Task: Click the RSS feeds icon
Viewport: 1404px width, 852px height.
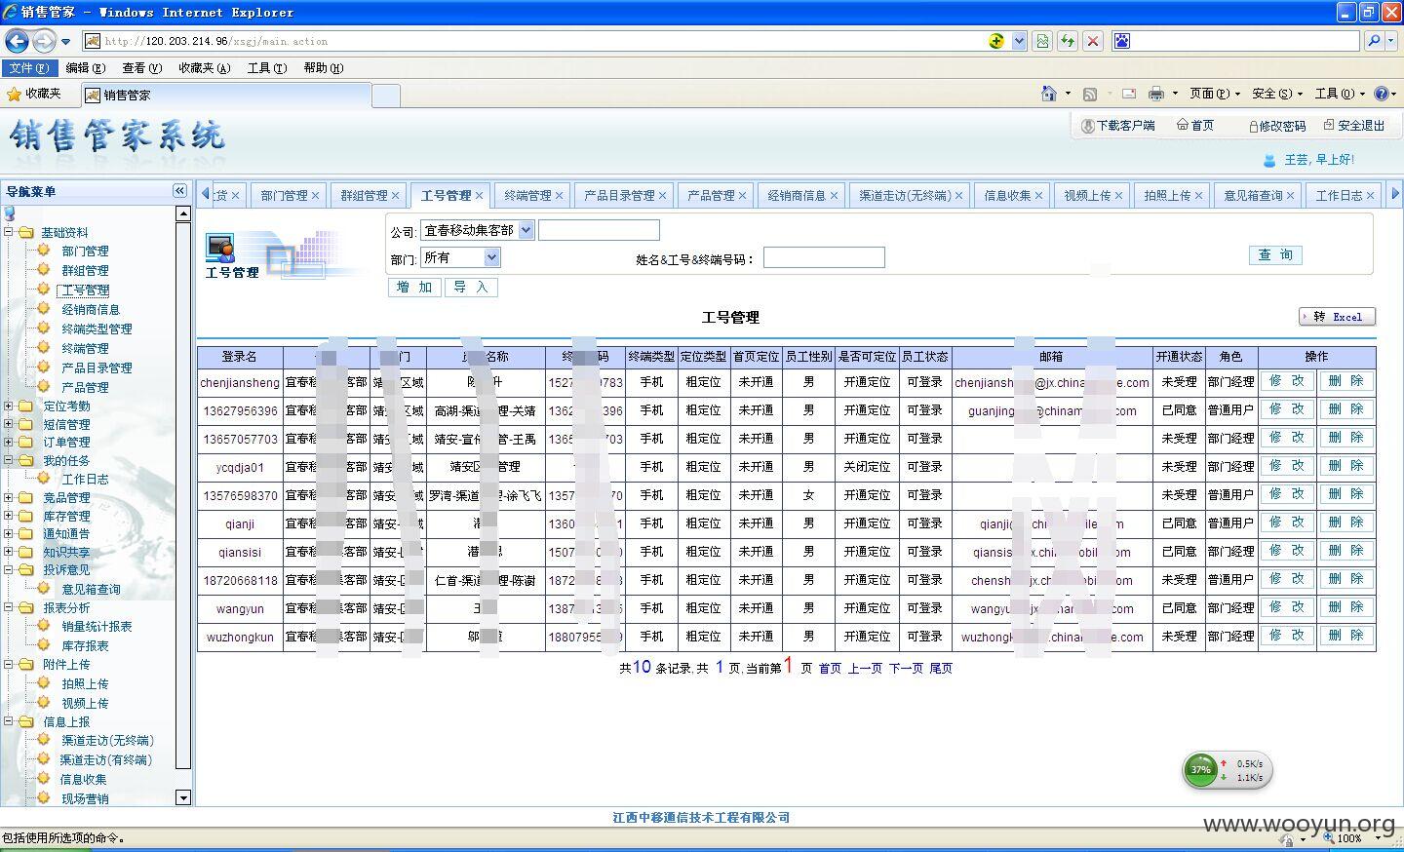Action: click(x=1090, y=94)
